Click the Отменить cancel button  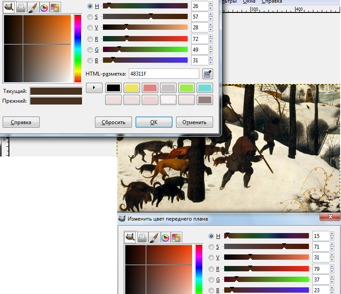pos(194,122)
